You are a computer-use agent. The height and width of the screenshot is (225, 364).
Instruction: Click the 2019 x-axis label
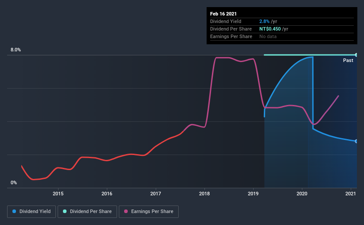pos(253,194)
